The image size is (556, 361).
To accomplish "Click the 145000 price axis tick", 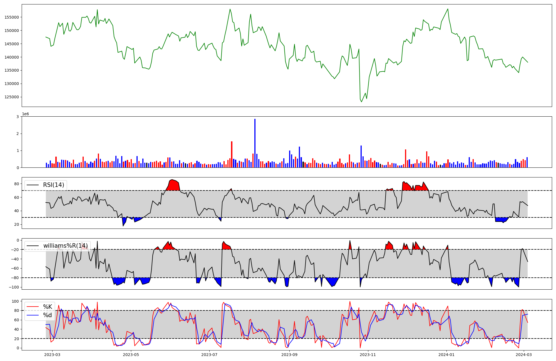I will [x=12, y=44].
